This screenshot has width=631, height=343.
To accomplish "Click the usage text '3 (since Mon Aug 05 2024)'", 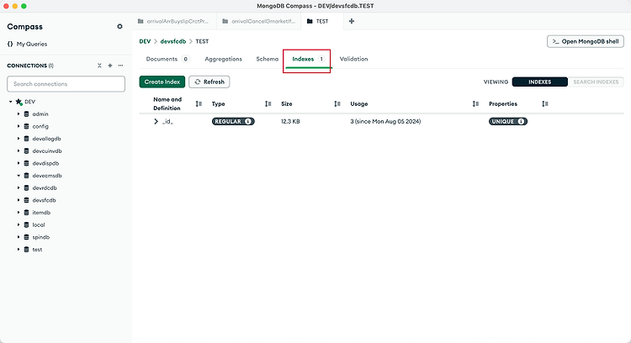I will tap(385, 121).
